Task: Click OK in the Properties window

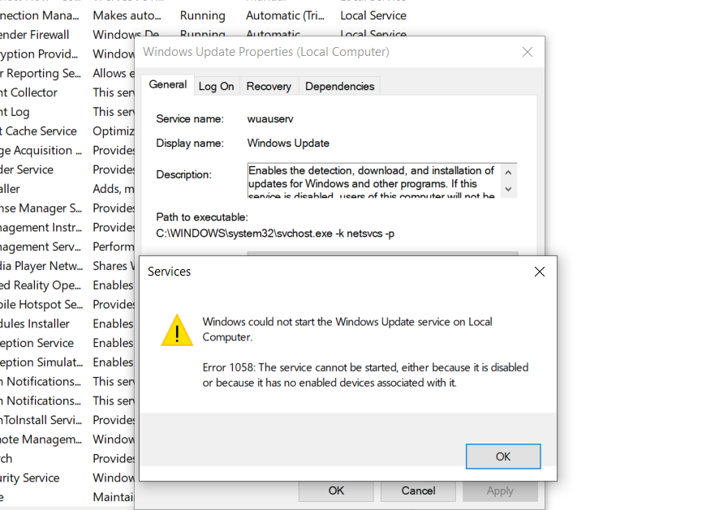Action: click(336, 491)
